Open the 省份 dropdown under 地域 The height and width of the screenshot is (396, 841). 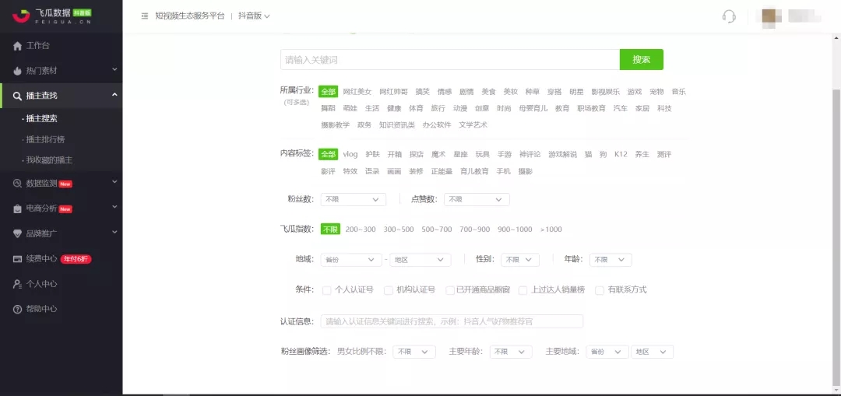point(351,260)
